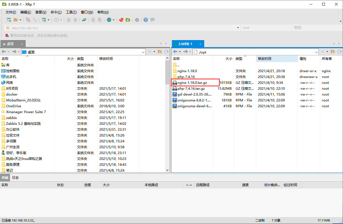Open the globe icon dropdown arrow
The width and height of the screenshot is (343, 224).
point(113,20)
